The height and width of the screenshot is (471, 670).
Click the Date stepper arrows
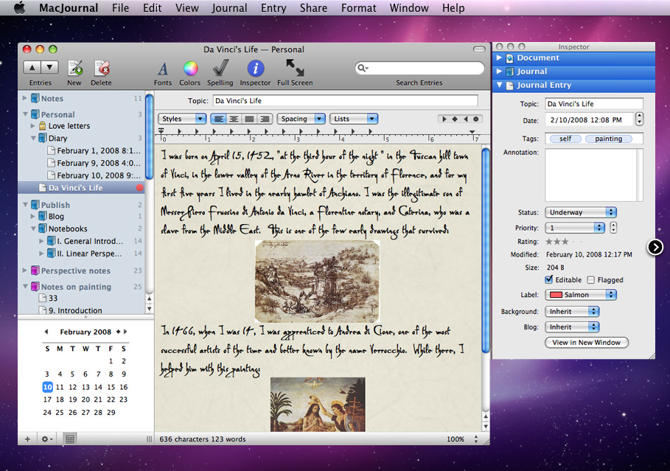tap(639, 119)
